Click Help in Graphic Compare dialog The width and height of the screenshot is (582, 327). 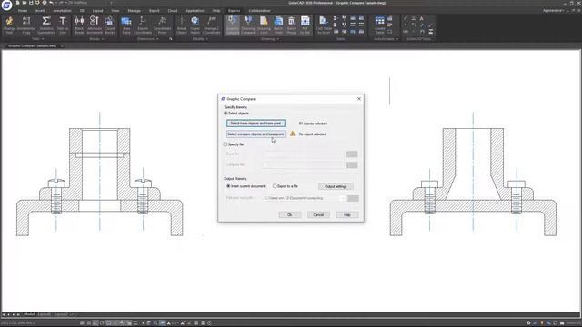347,214
